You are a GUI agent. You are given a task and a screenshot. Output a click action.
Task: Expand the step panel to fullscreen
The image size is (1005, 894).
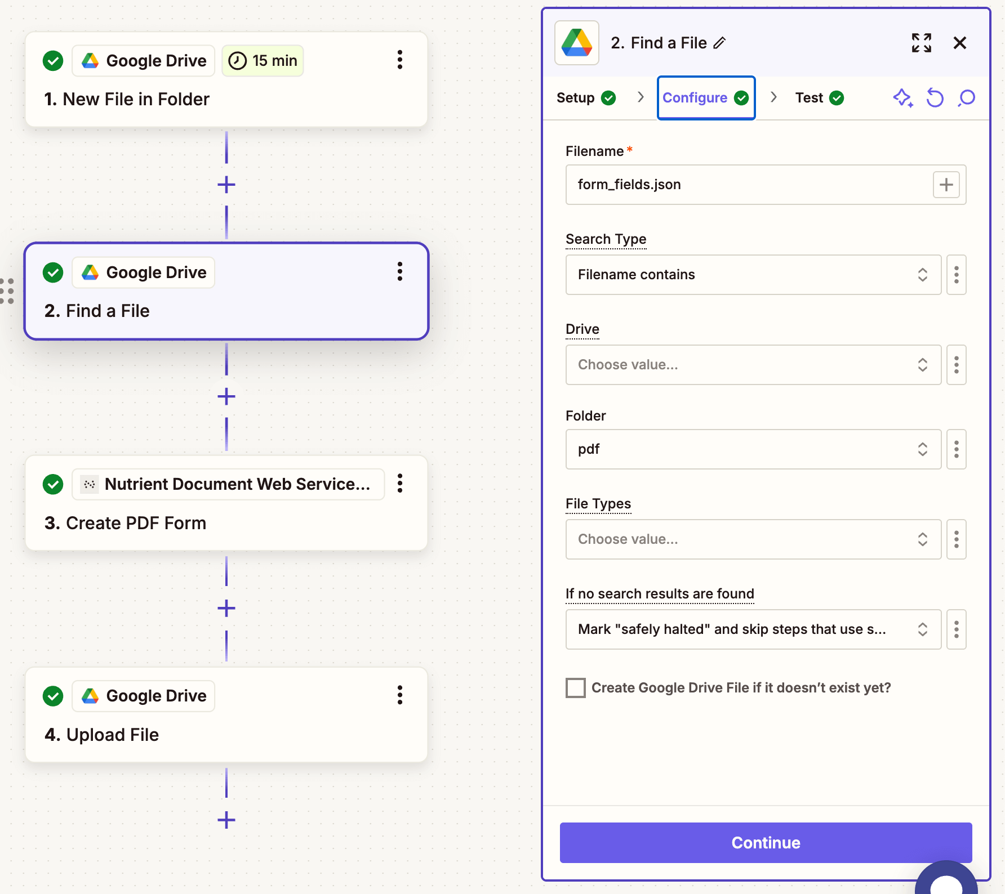[x=921, y=43]
